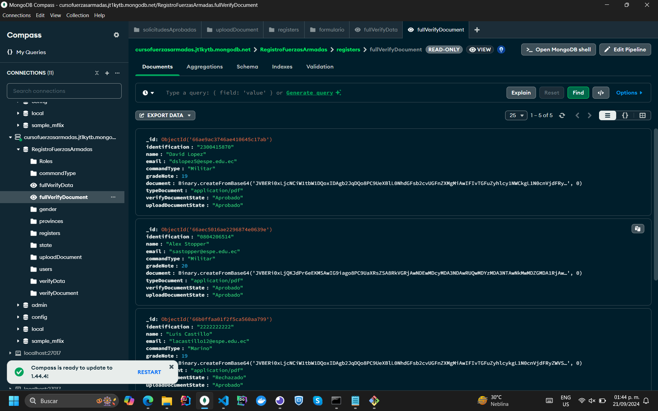Expand the lower sample_mflix database

click(18, 341)
